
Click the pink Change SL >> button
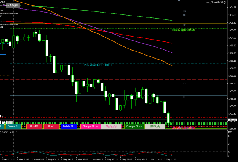point(91,126)
